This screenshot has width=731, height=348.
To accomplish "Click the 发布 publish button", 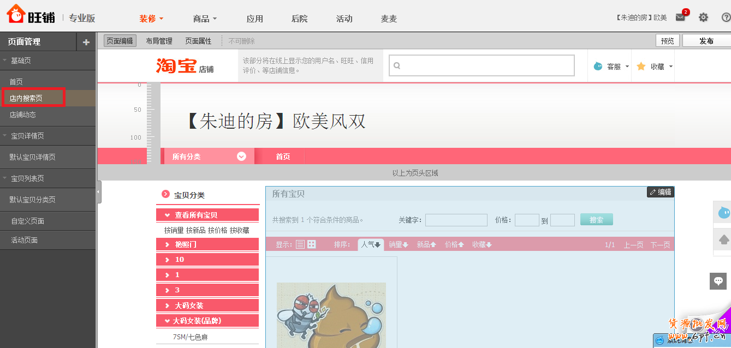I will coord(706,40).
